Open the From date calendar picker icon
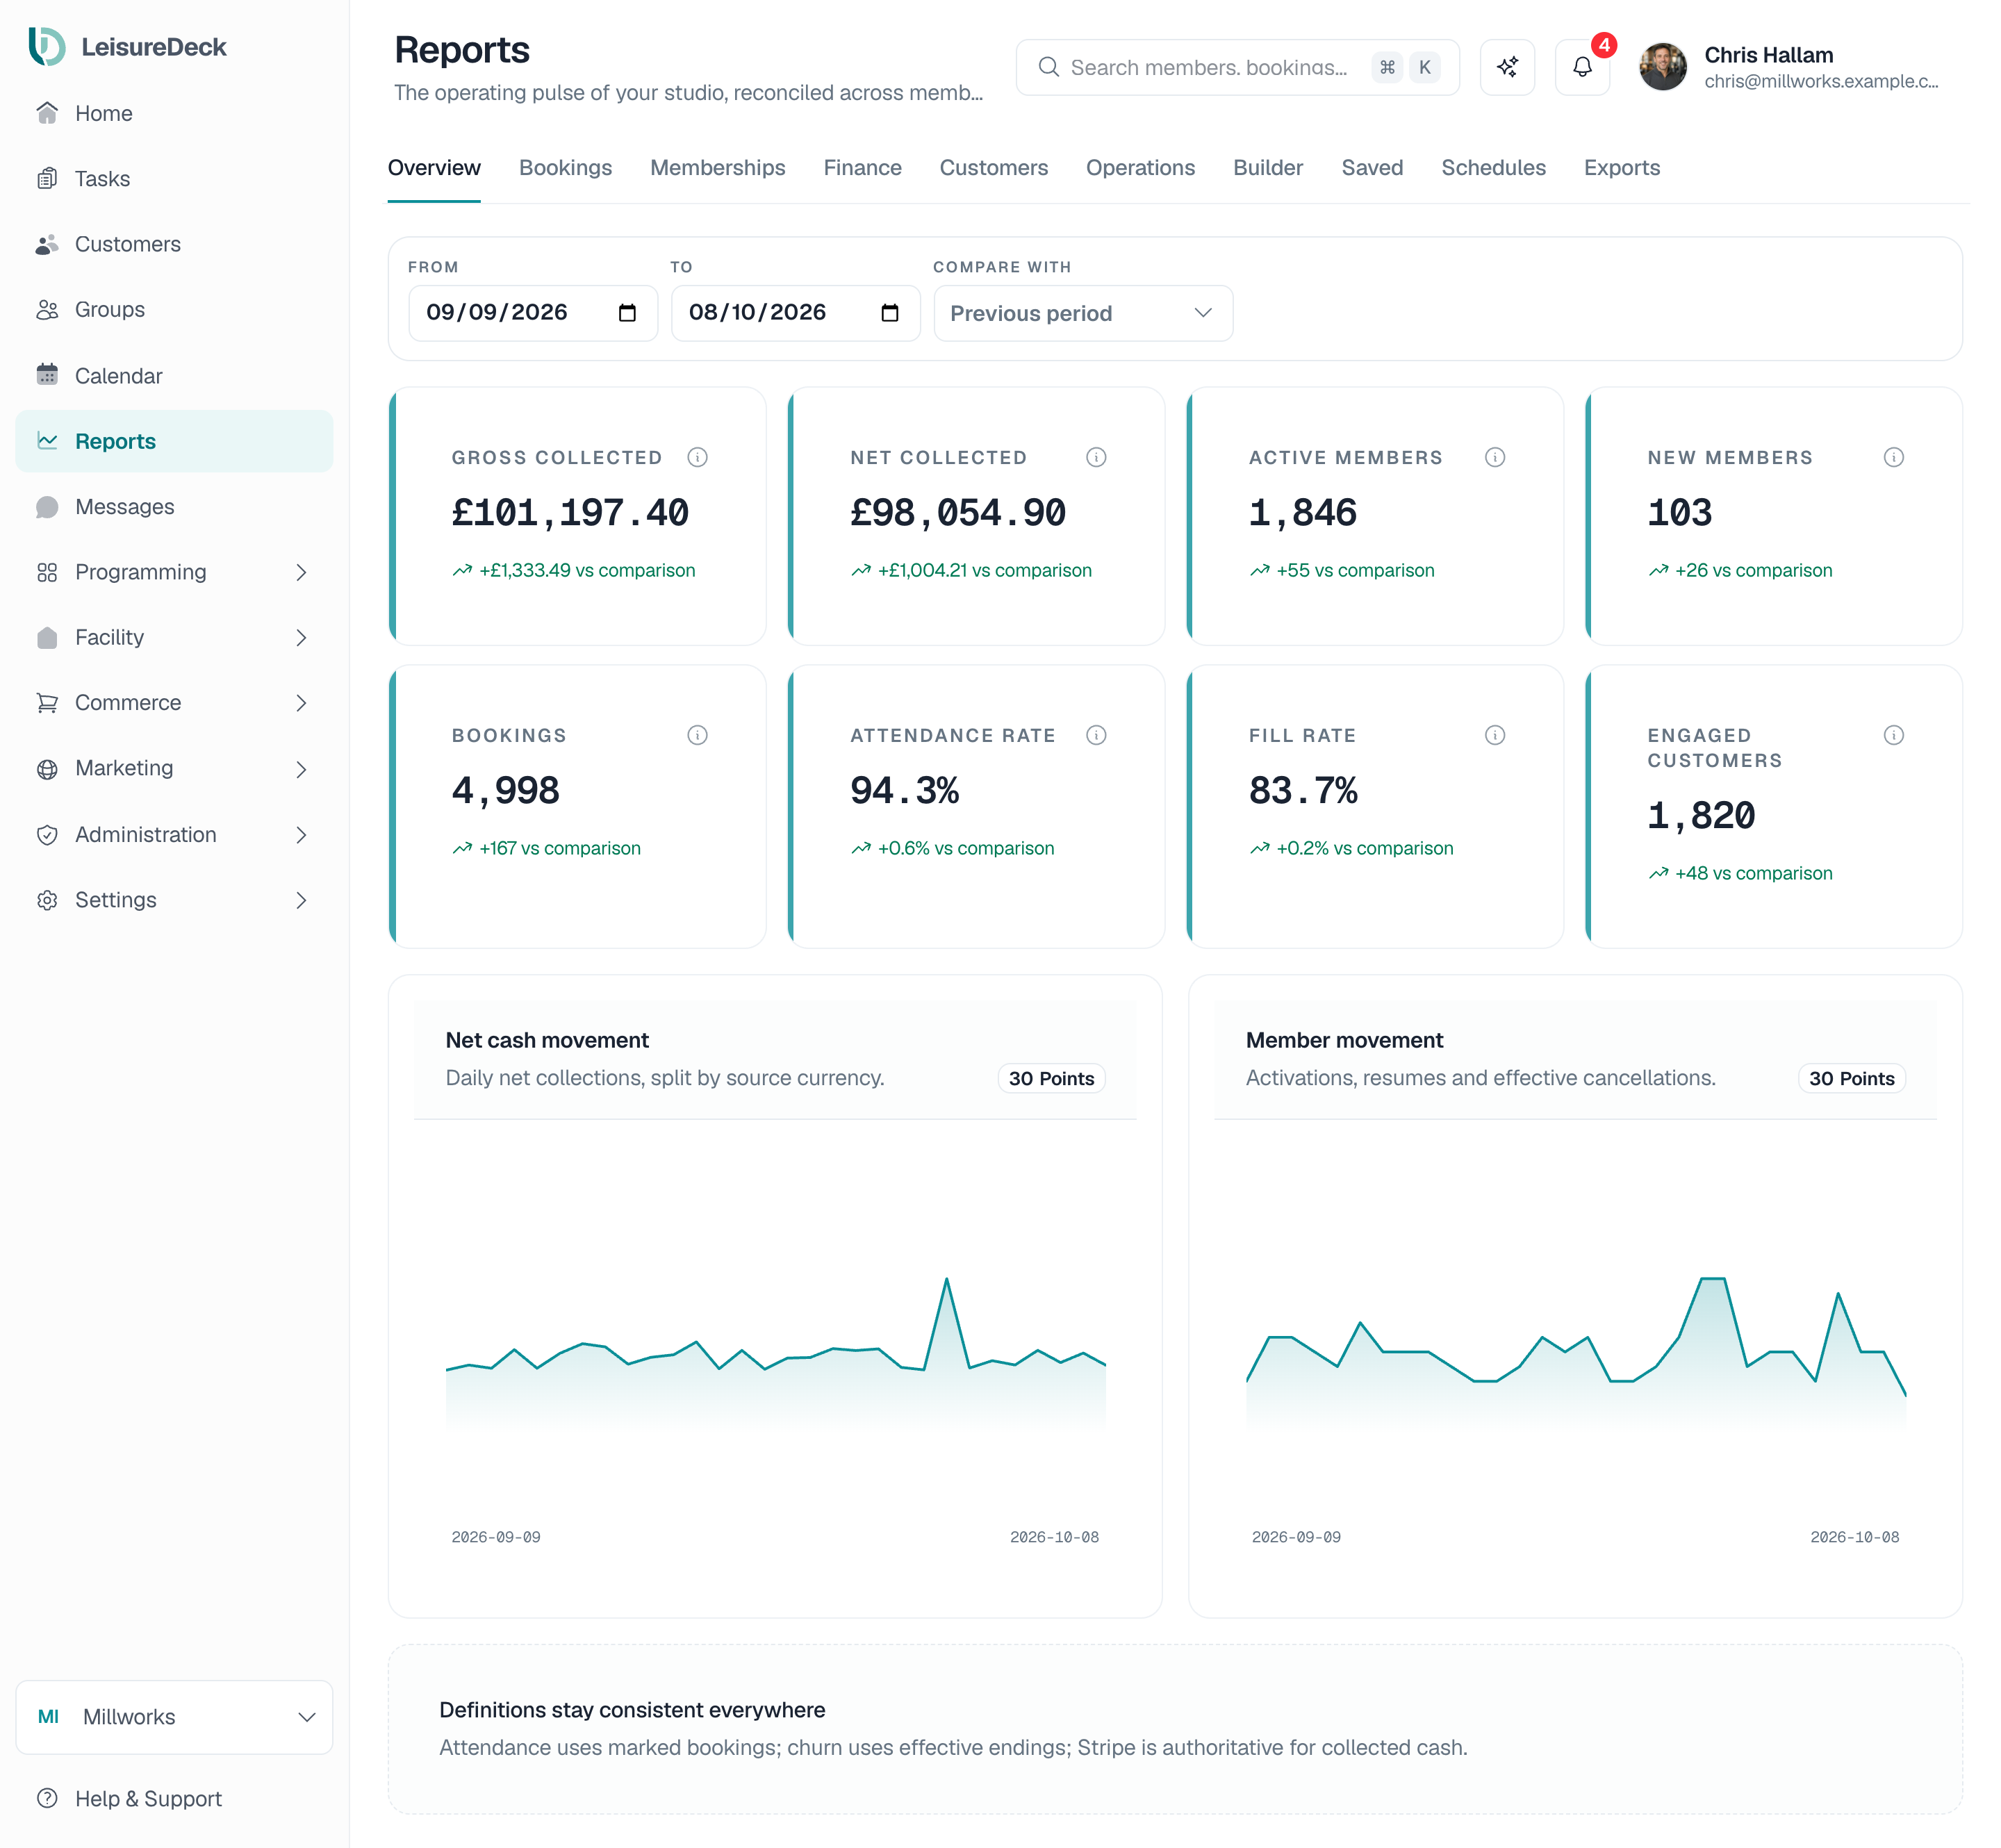The image size is (2001, 1848). 627,313
